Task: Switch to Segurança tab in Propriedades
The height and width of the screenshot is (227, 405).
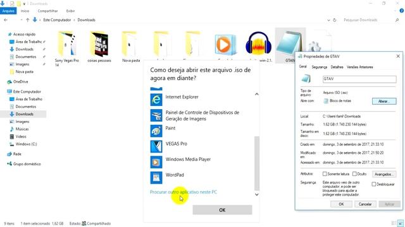Action: [319, 67]
